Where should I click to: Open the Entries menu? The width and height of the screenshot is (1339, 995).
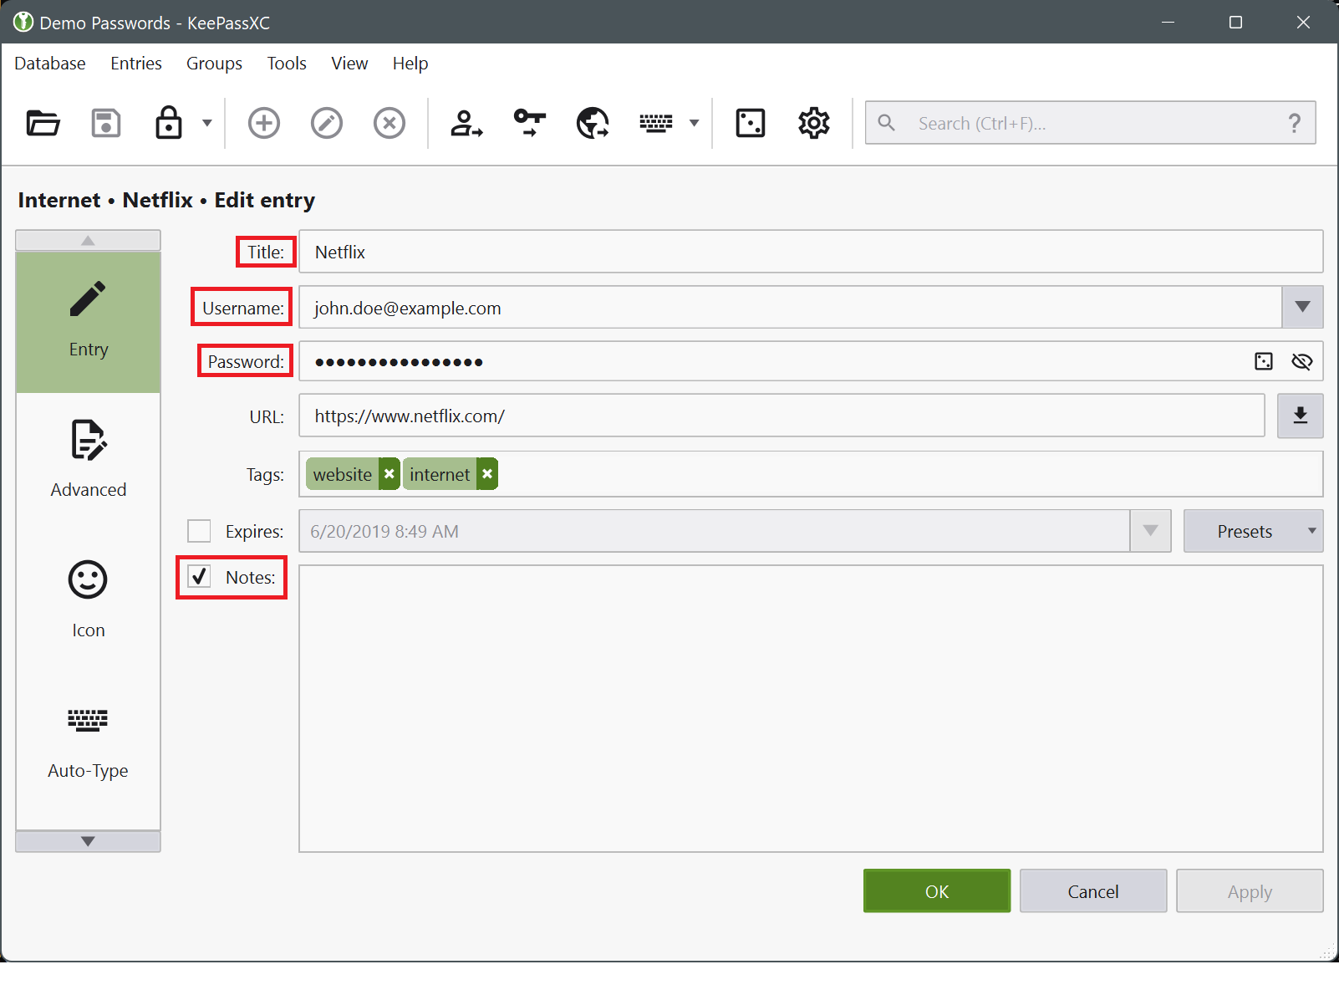click(x=136, y=64)
